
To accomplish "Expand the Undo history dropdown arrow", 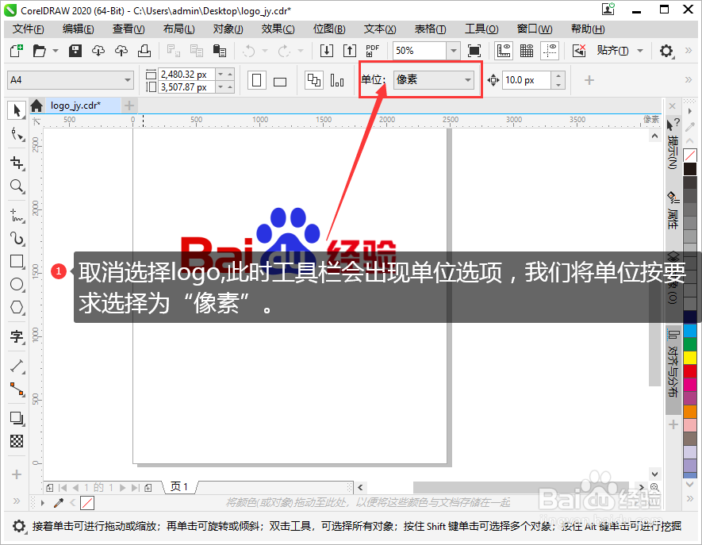I will pyautogui.click(x=265, y=51).
